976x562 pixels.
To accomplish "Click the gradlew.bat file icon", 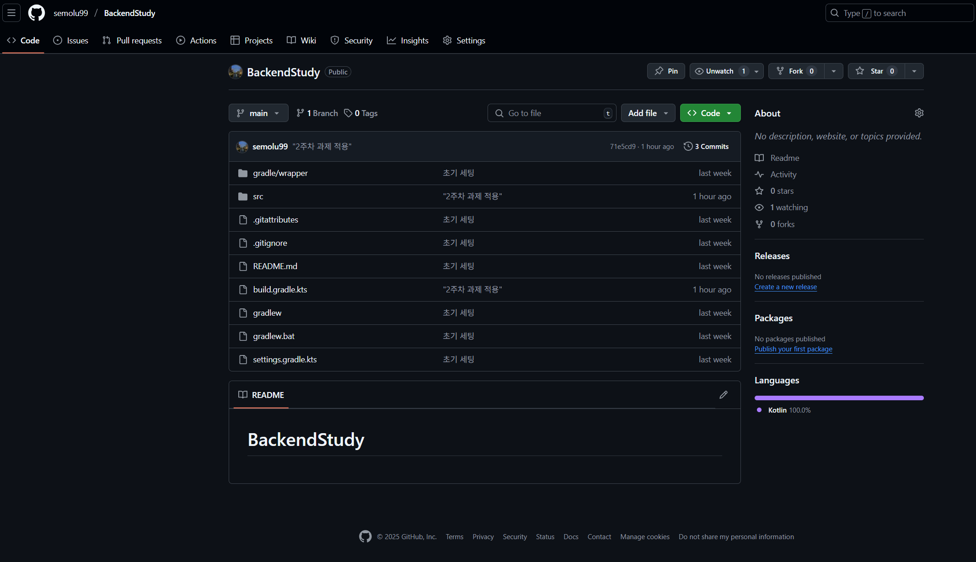I will click(x=243, y=336).
